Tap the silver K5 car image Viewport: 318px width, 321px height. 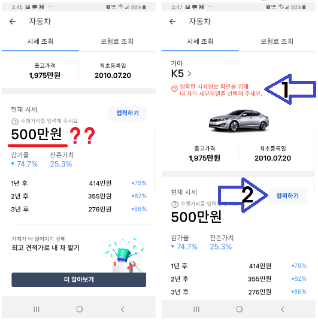coord(239,121)
